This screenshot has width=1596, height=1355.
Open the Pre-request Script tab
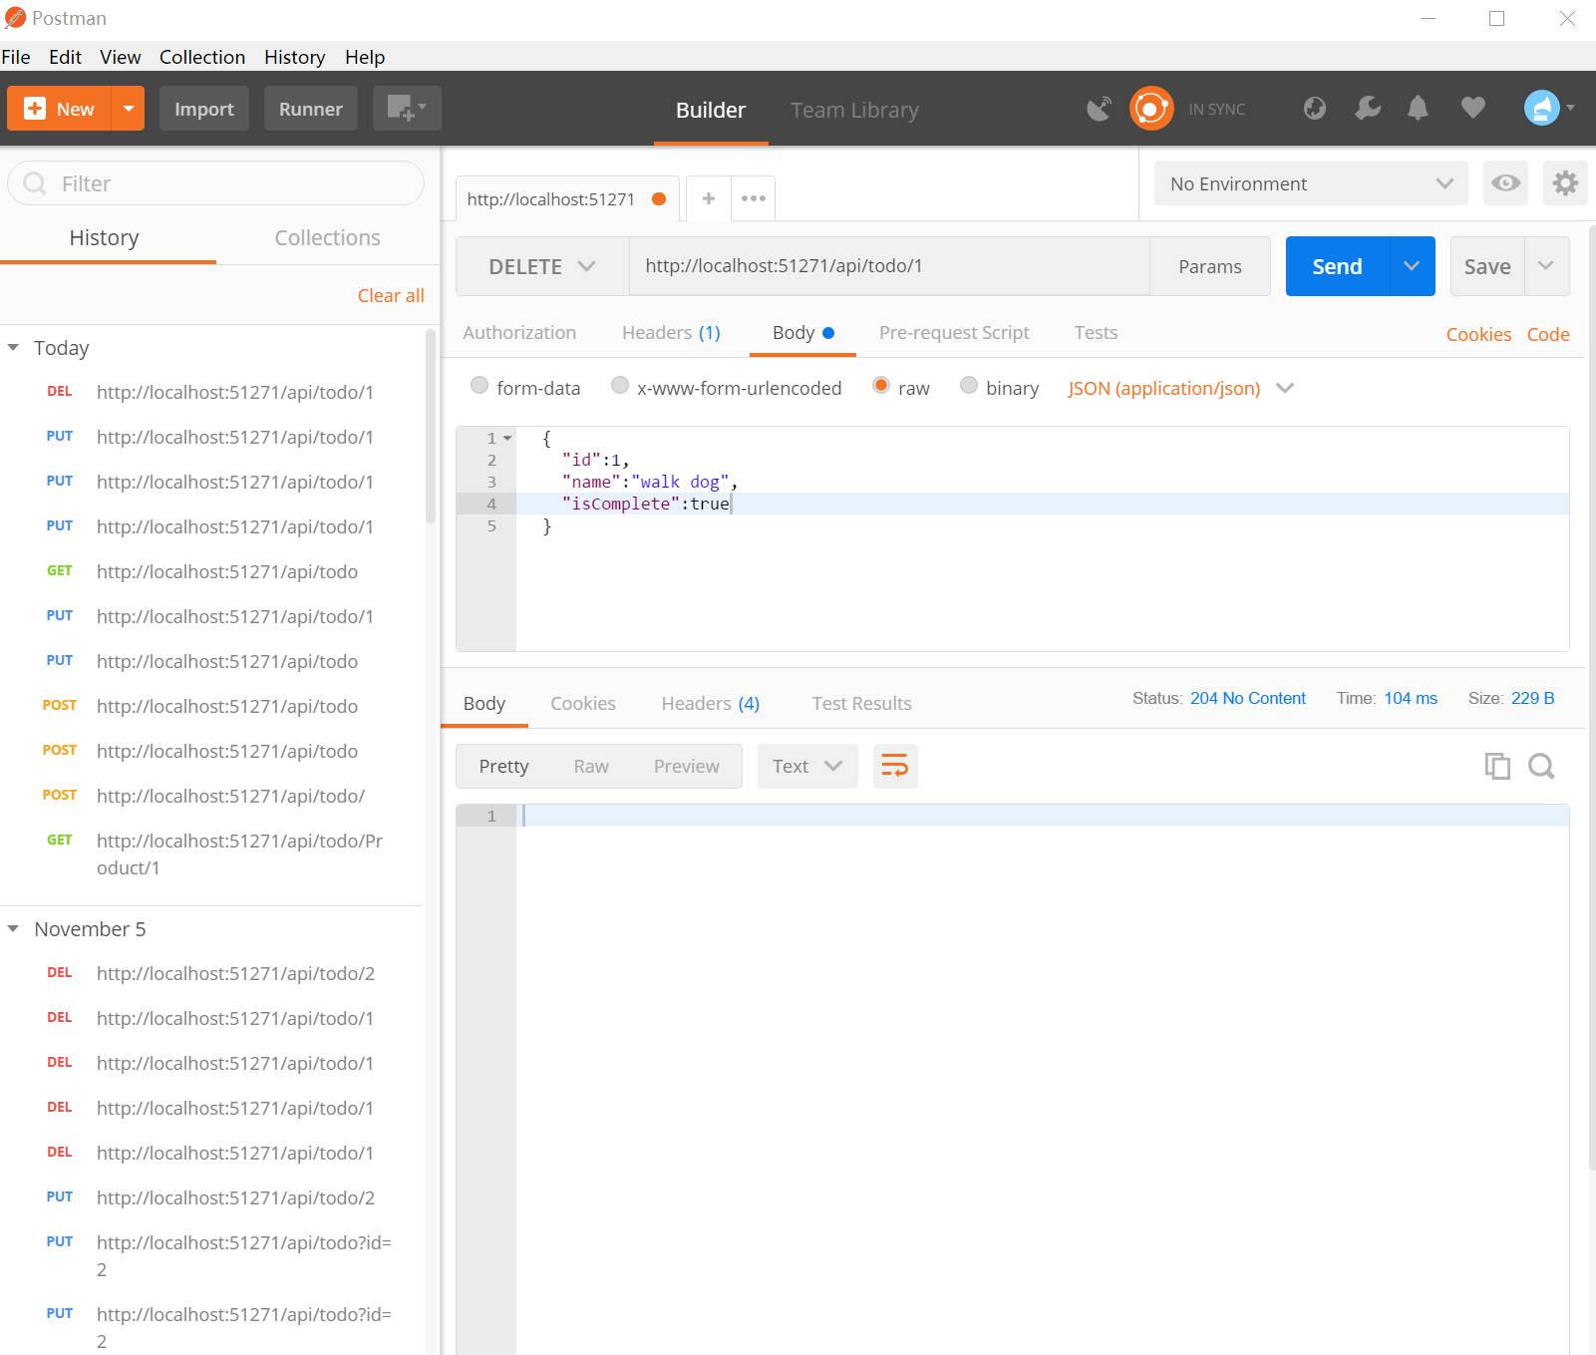coord(954,332)
